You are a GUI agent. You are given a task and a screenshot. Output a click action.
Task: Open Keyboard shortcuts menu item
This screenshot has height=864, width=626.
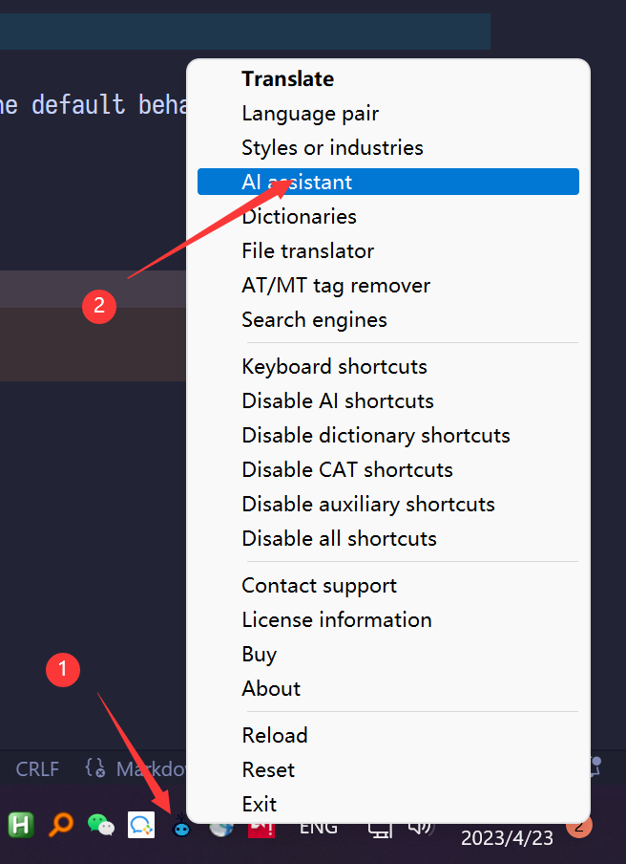(334, 366)
